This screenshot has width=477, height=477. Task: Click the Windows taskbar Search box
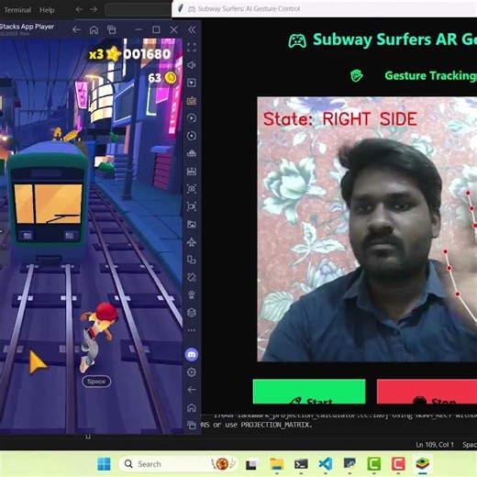[178, 464]
